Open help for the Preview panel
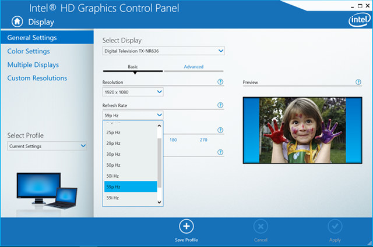Image resolution: width=373 pixels, height=247 pixels. [358, 82]
